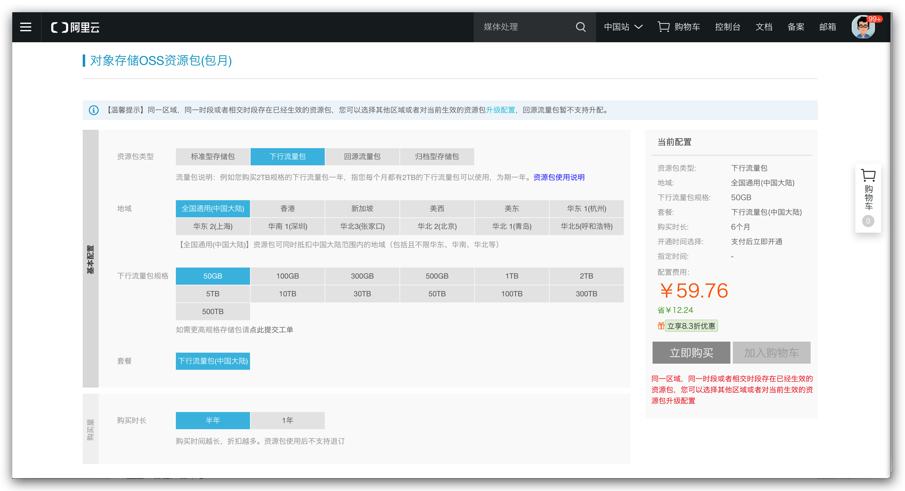Select 回源流量包 package type
905x491 pixels.
[362, 156]
